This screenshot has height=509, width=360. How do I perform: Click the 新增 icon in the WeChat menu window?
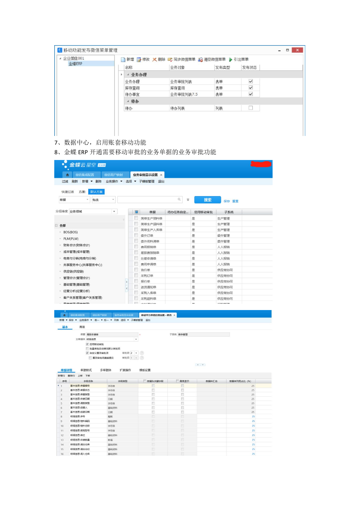pos(123,60)
